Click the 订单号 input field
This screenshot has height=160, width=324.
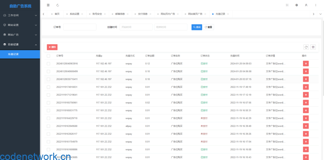point(80,27)
